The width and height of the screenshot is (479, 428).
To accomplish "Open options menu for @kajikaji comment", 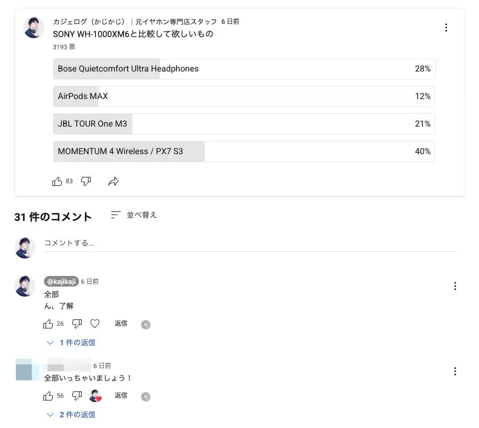I will (455, 286).
